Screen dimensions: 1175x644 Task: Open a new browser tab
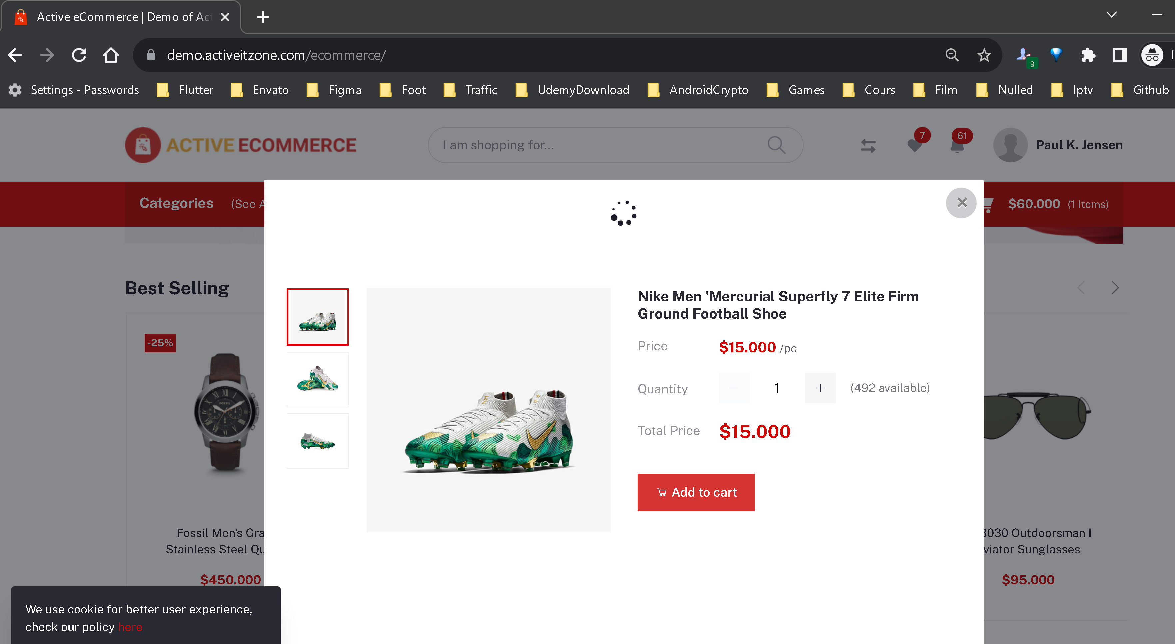[262, 17]
